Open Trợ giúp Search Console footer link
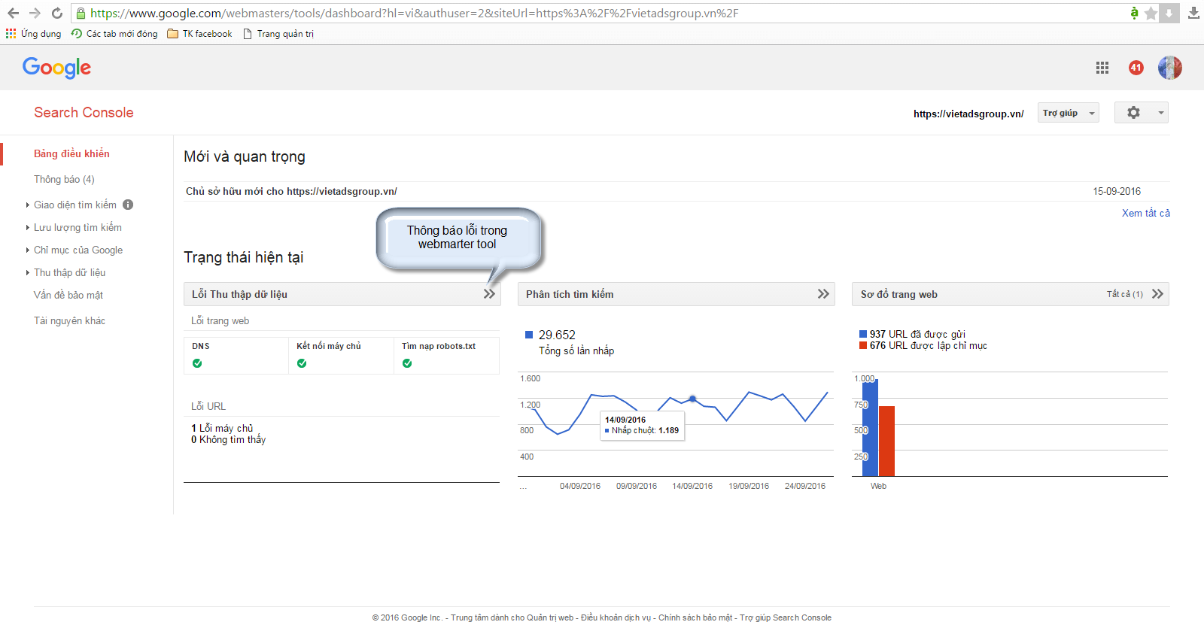This screenshot has height=622, width=1204. pyautogui.click(x=786, y=617)
